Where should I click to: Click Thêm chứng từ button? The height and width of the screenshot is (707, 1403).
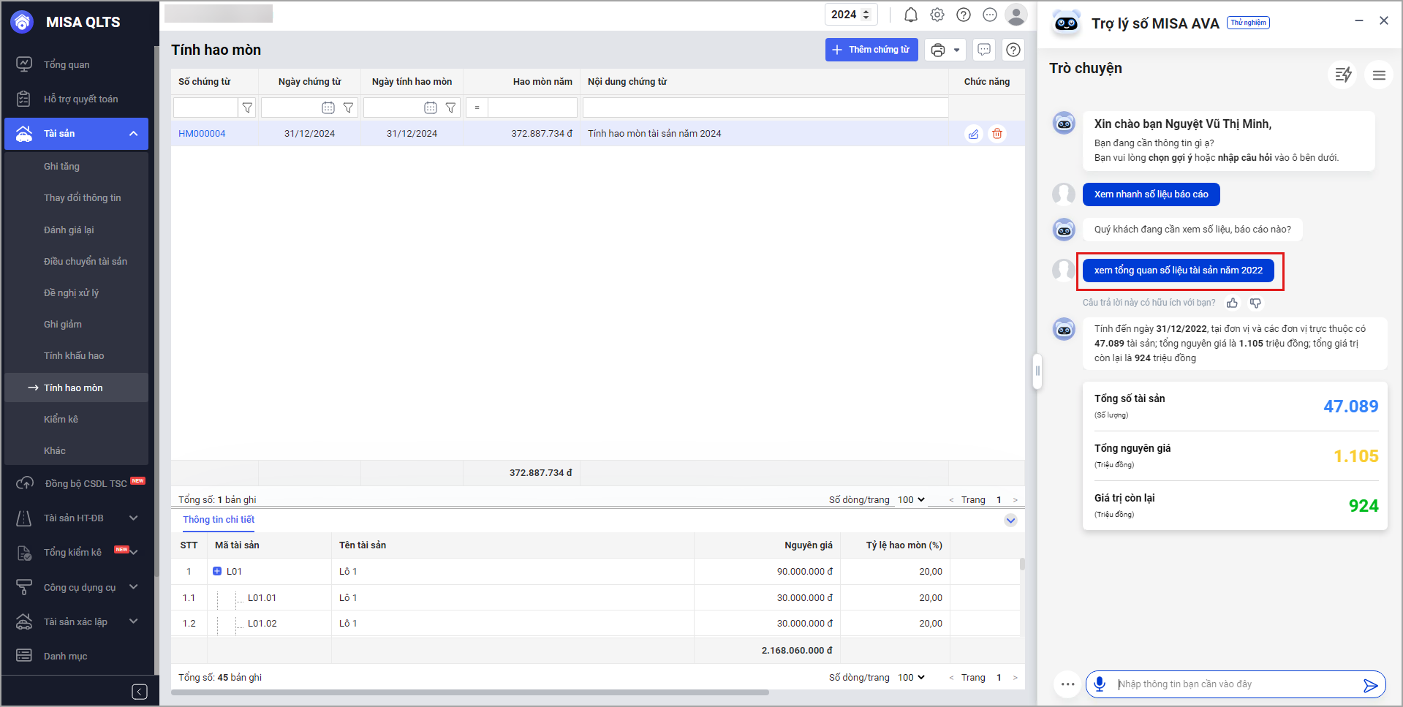point(871,50)
